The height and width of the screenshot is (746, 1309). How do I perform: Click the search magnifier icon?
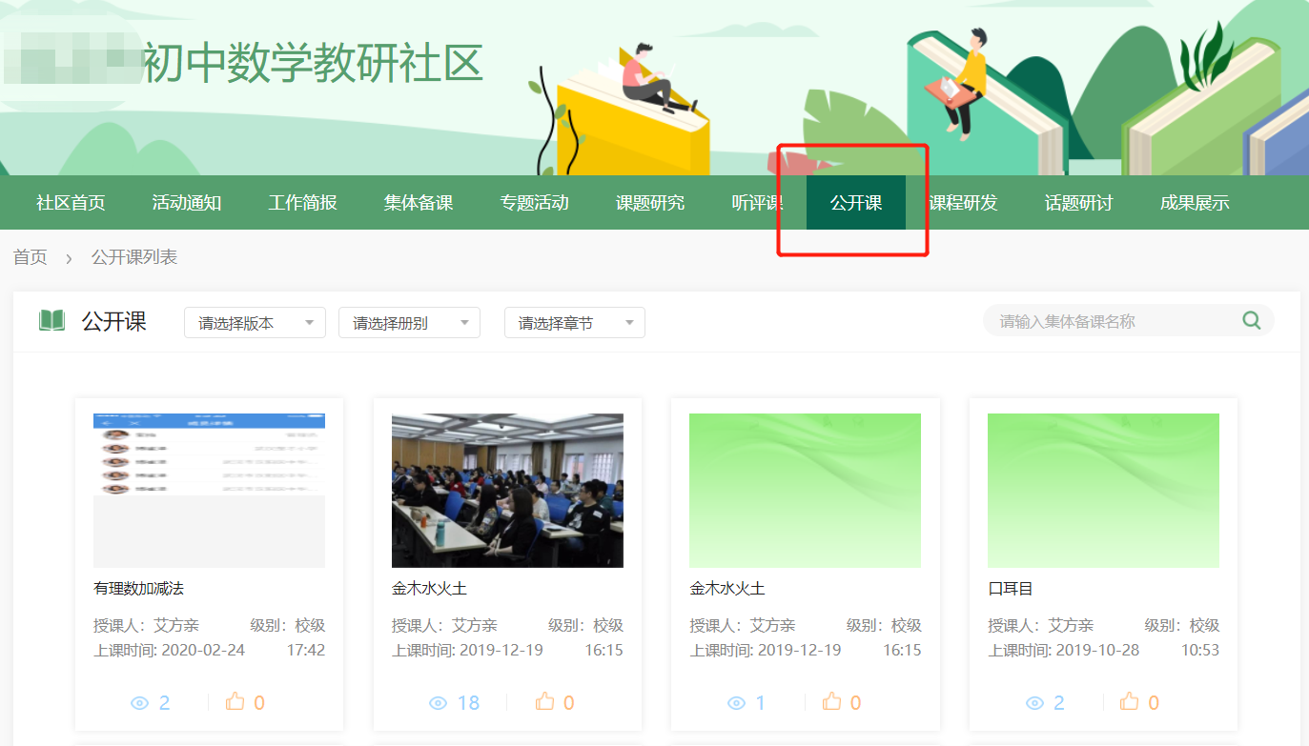[x=1251, y=321]
